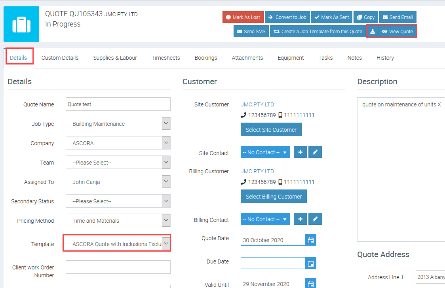Open the Pricing Method dropdown
445x288 pixels.
tap(166, 220)
